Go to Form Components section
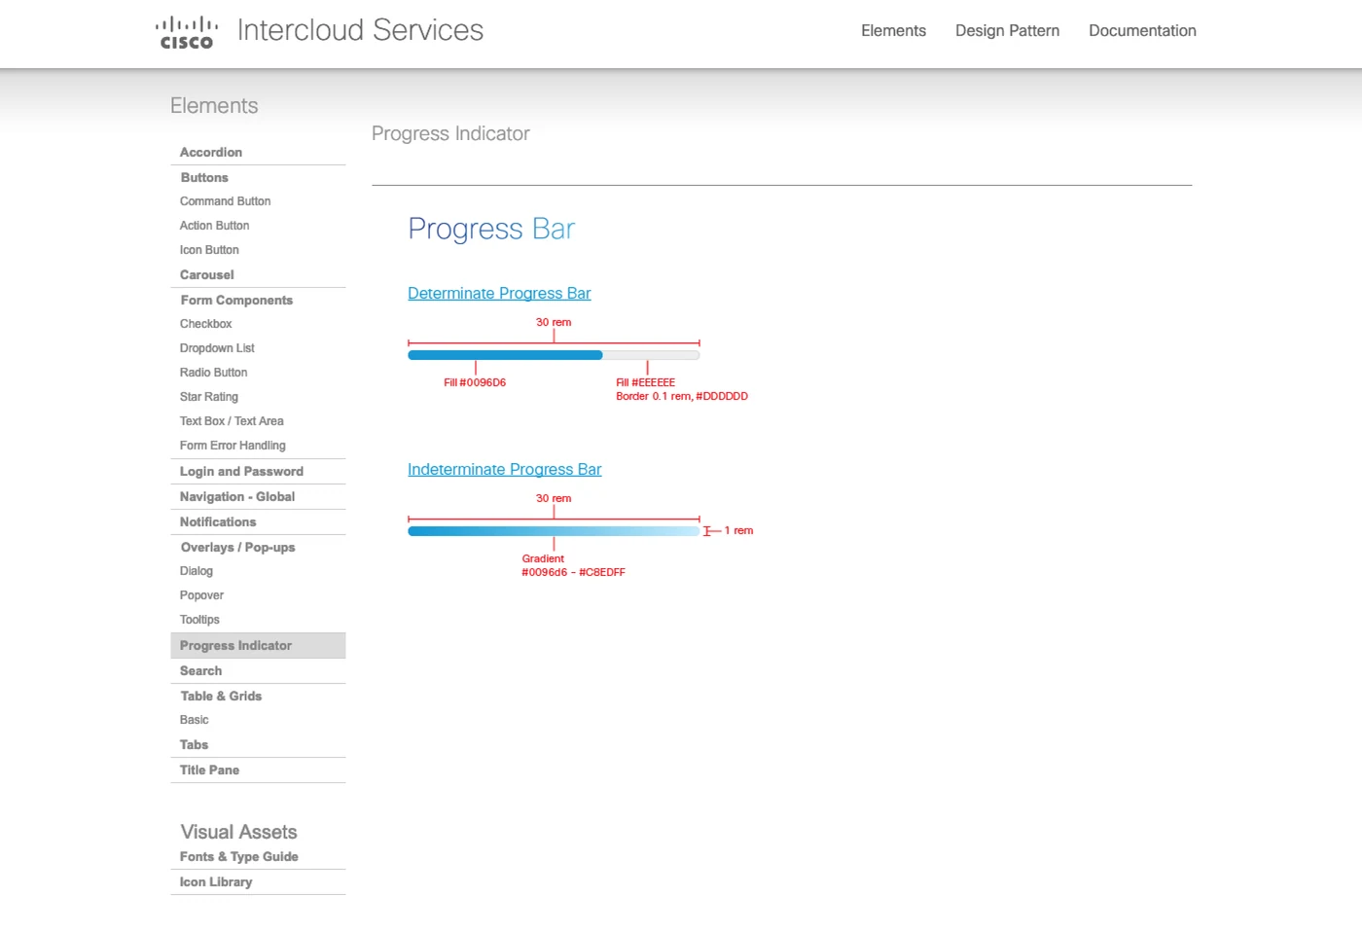Screen dimensions: 1362x933 tap(236, 301)
